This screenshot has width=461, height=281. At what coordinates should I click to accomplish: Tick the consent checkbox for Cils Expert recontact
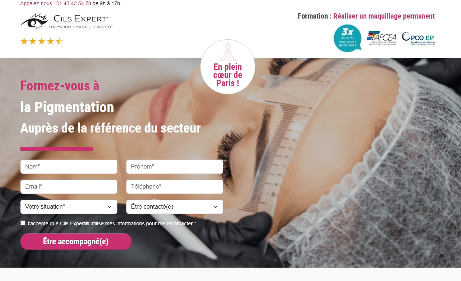click(x=23, y=223)
